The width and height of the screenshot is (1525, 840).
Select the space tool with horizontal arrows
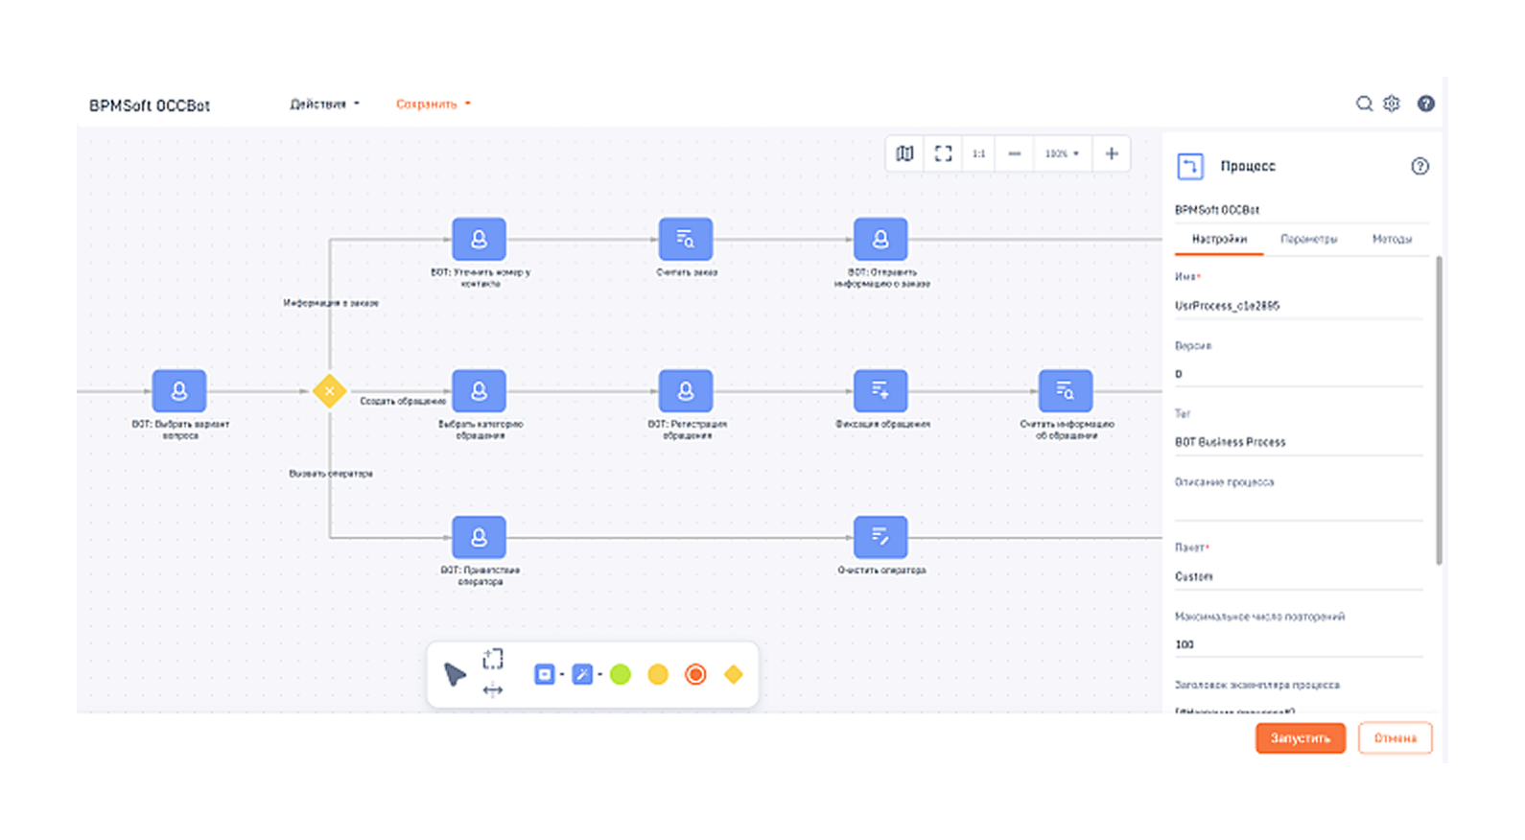[x=493, y=690]
